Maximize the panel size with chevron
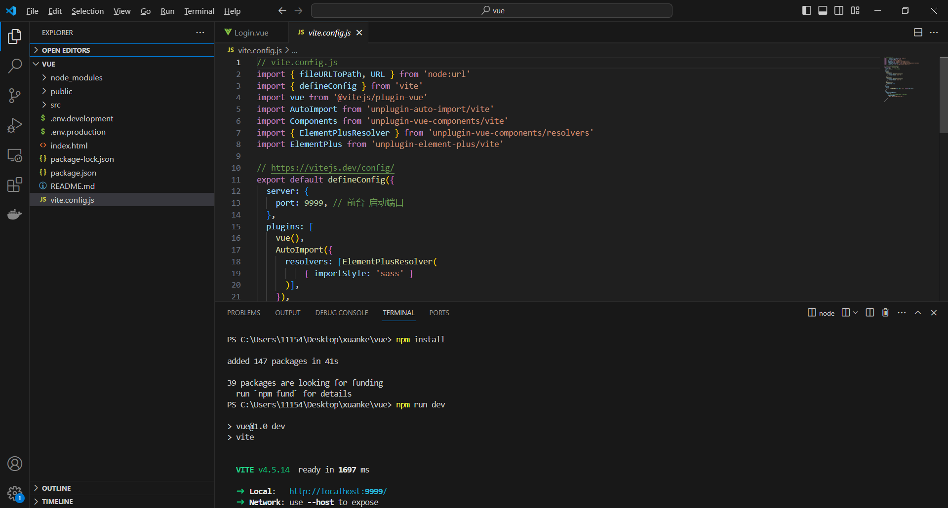948x508 pixels. point(918,313)
